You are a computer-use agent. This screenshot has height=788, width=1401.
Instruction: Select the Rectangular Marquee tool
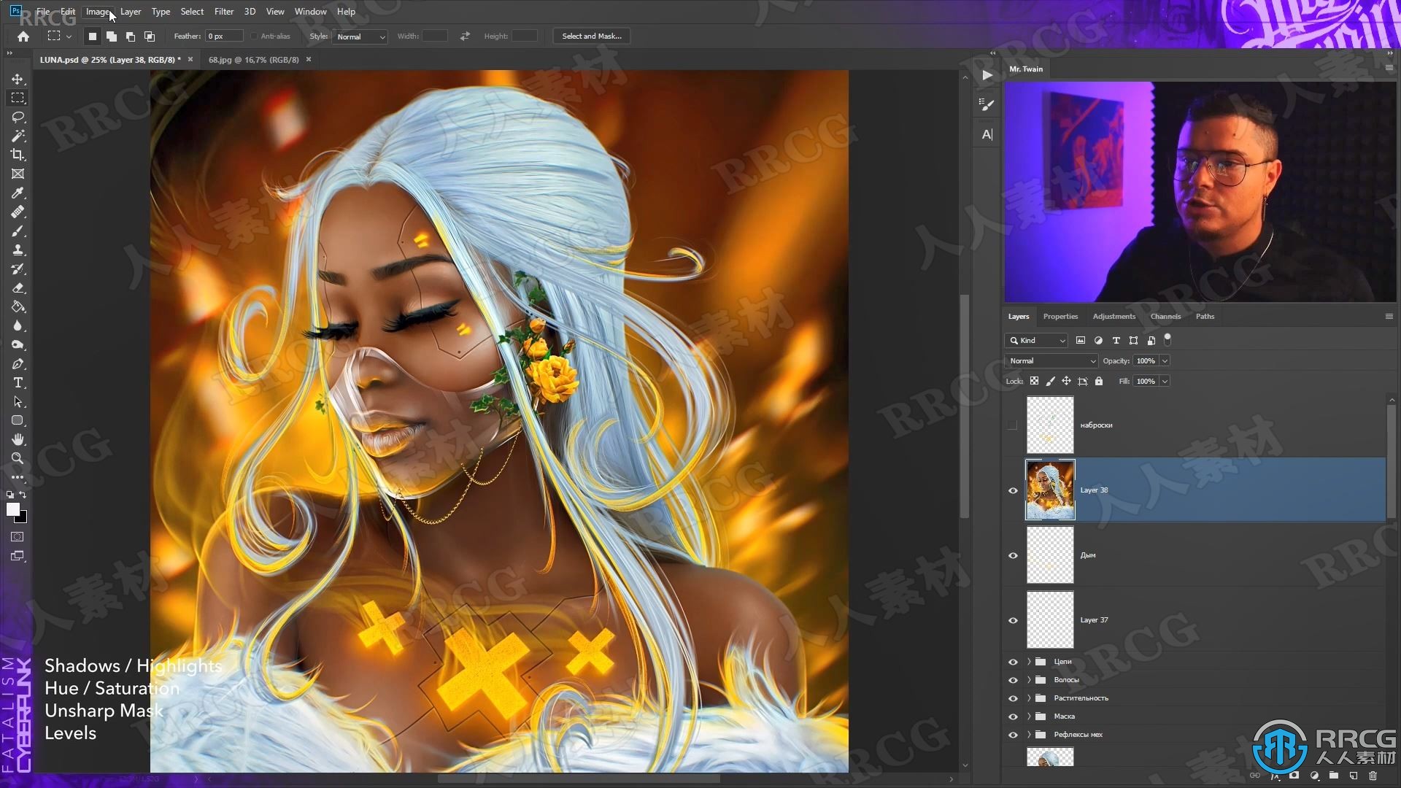[x=18, y=97]
